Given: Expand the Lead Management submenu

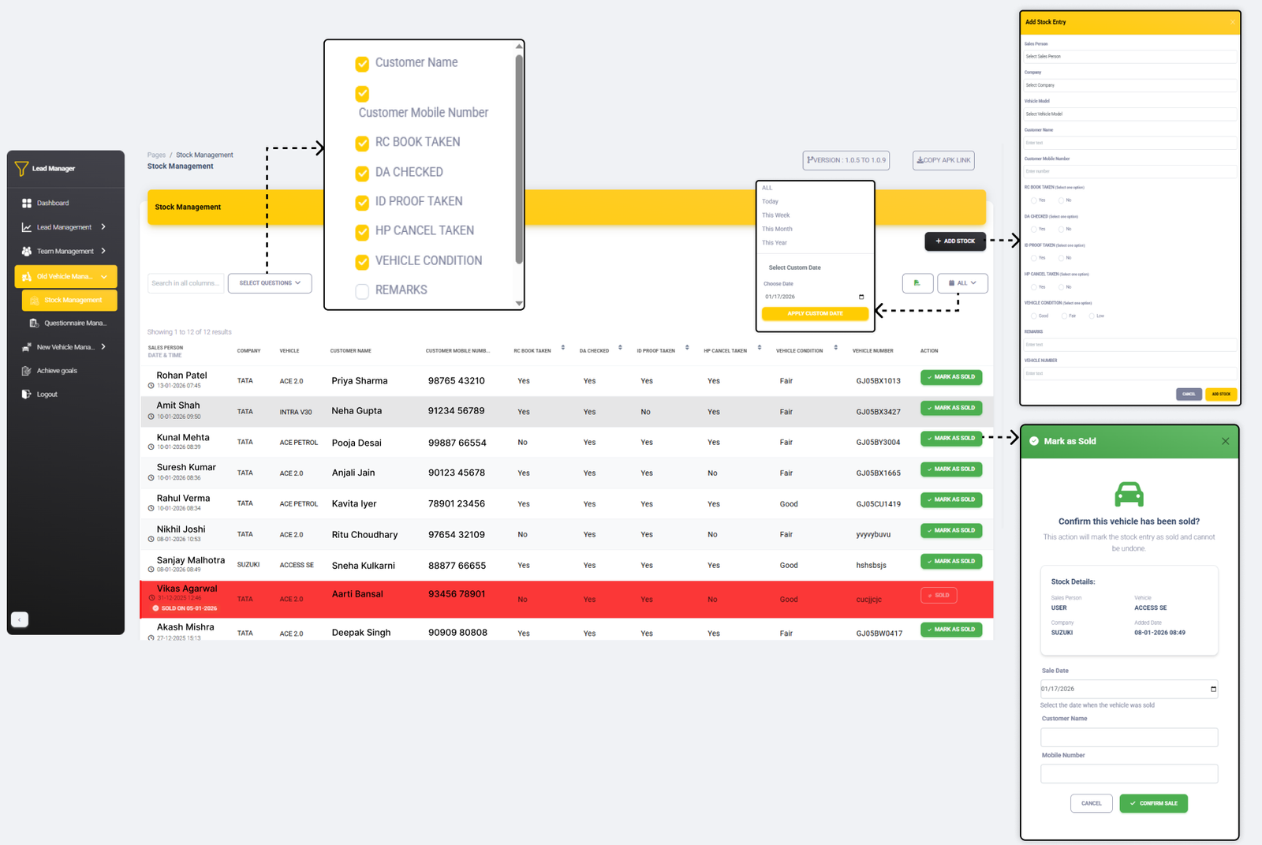Looking at the screenshot, I should click(x=103, y=227).
